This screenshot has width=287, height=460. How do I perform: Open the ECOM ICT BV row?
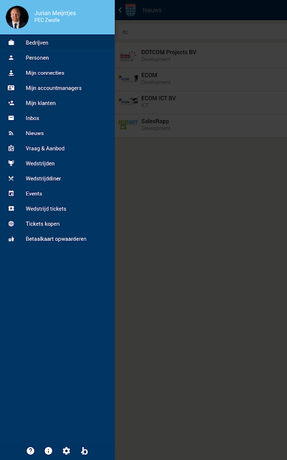(x=201, y=102)
